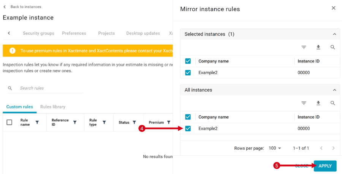Download the All instances list

pyautogui.click(x=318, y=103)
